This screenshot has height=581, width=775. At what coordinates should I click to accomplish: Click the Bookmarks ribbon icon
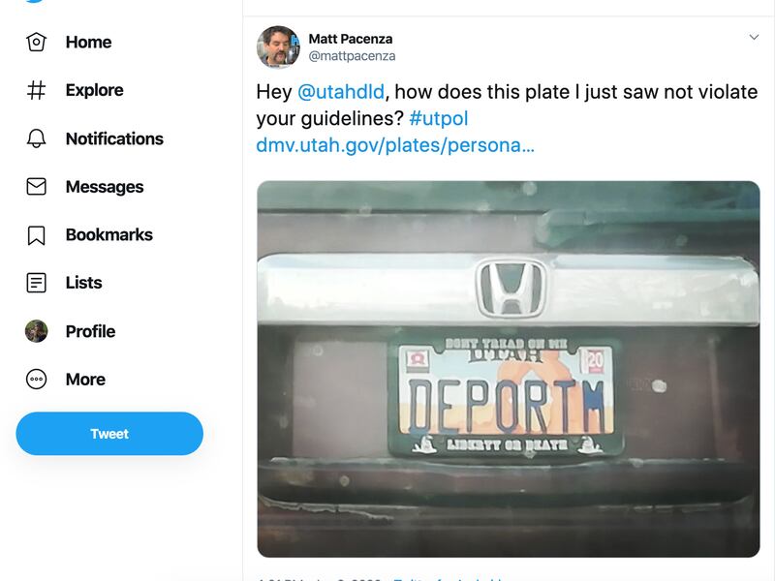(36, 234)
